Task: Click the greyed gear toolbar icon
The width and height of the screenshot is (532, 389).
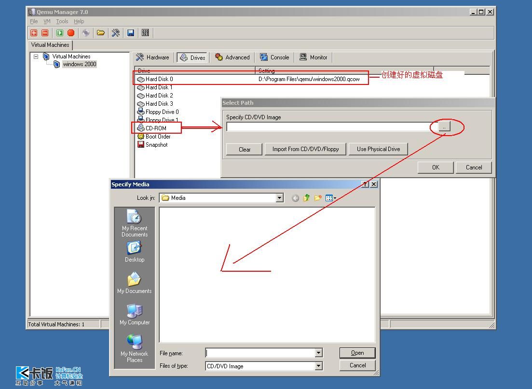Action: pos(86,33)
